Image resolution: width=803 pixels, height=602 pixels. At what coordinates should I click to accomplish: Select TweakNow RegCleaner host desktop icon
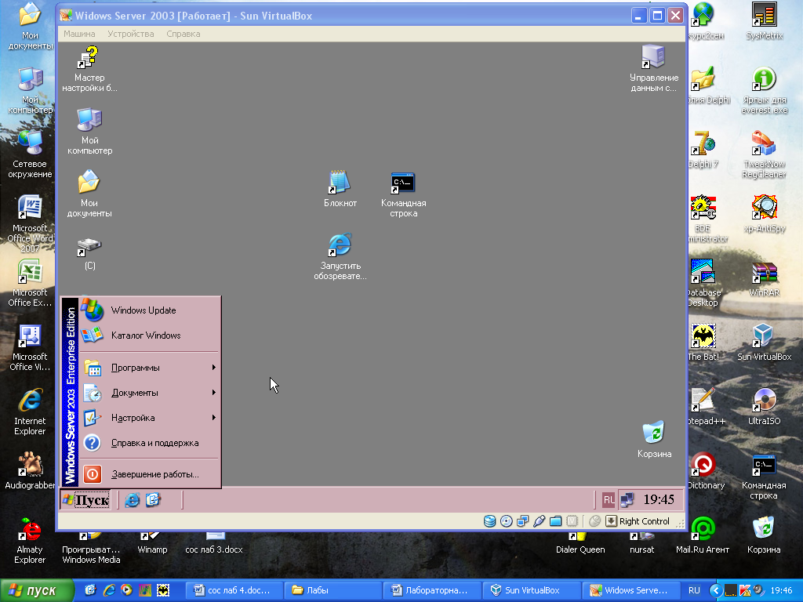[764, 154]
